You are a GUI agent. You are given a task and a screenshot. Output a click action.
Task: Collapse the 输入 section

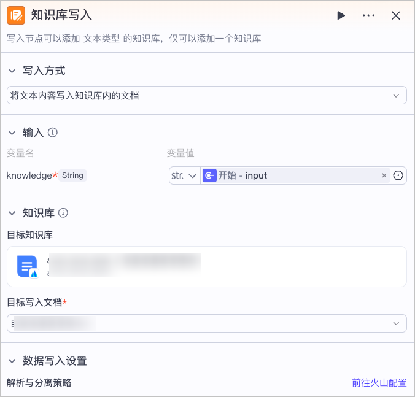coord(12,133)
